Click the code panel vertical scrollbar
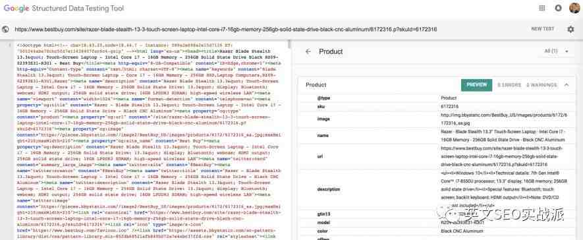Image resolution: width=583 pixels, height=240 pixels. 289,140
